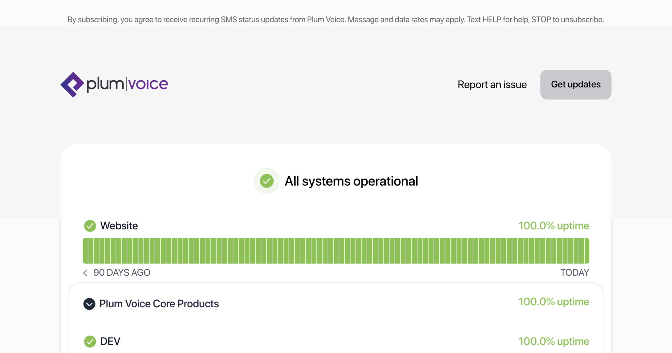This screenshot has width=672, height=353.
Task: Click the Core Products 100.0% uptime figure
Action: coord(554,302)
